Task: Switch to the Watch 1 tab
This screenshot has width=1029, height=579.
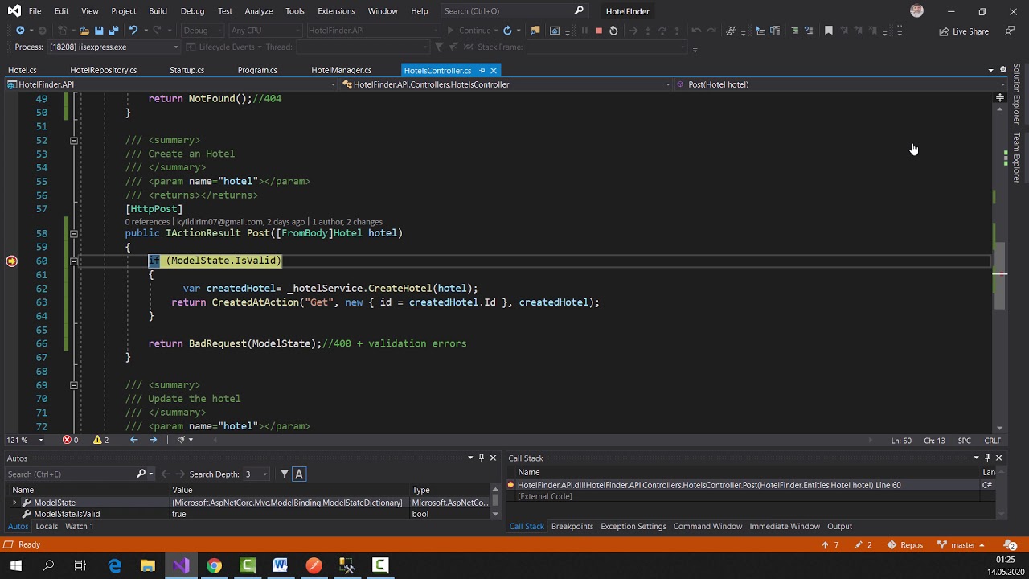Action: 79,526
